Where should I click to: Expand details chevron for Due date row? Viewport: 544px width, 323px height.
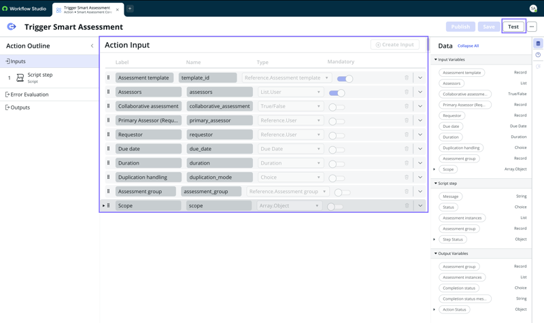420,149
